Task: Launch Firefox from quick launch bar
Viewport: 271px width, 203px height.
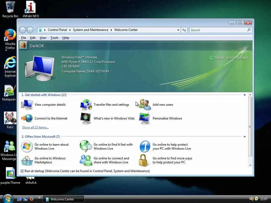Action: click(x=31, y=199)
